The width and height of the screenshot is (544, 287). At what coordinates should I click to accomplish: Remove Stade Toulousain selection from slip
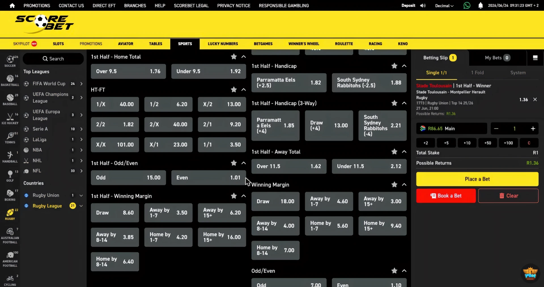pos(535,100)
